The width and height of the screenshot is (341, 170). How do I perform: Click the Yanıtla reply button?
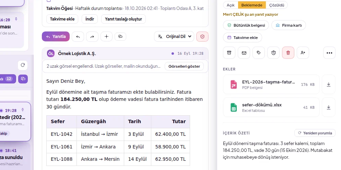pyautogui.click(x=56, y=36)
